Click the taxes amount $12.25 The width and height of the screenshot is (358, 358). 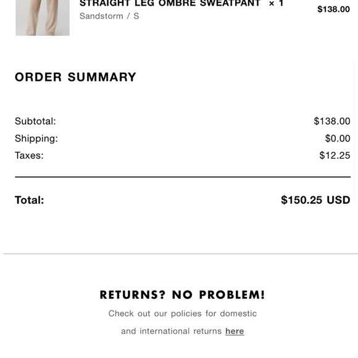(x=335, y=156)
